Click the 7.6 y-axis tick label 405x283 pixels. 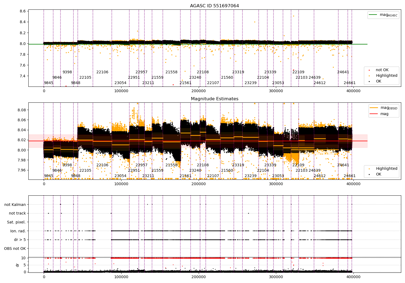coord(23,65)
